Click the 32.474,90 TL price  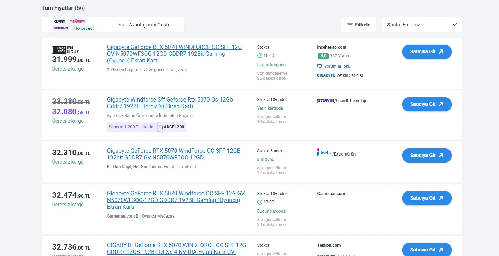71,195
